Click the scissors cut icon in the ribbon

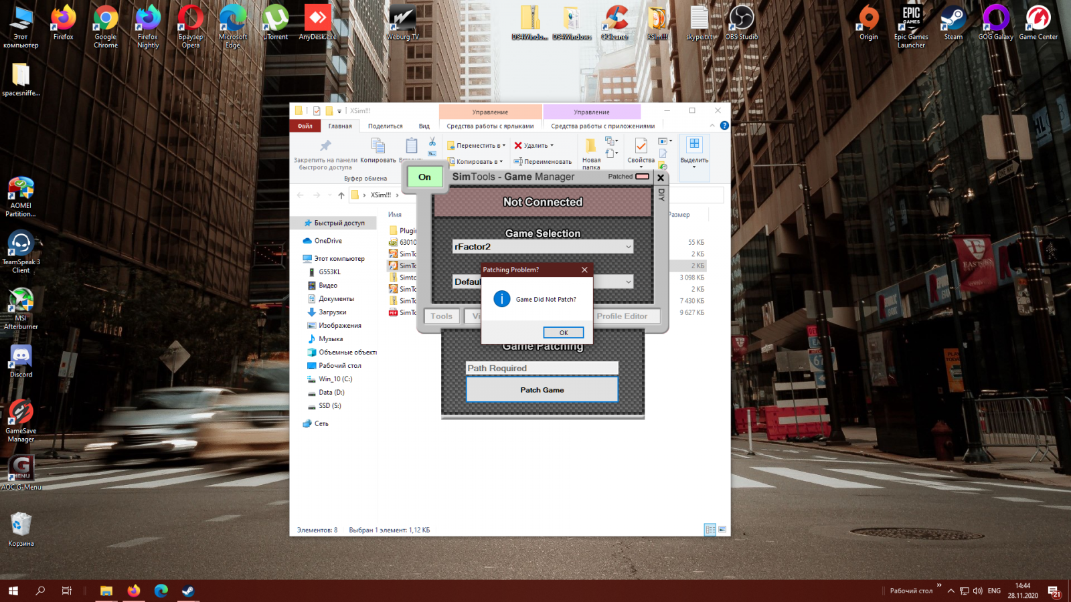tap(432, 142)
